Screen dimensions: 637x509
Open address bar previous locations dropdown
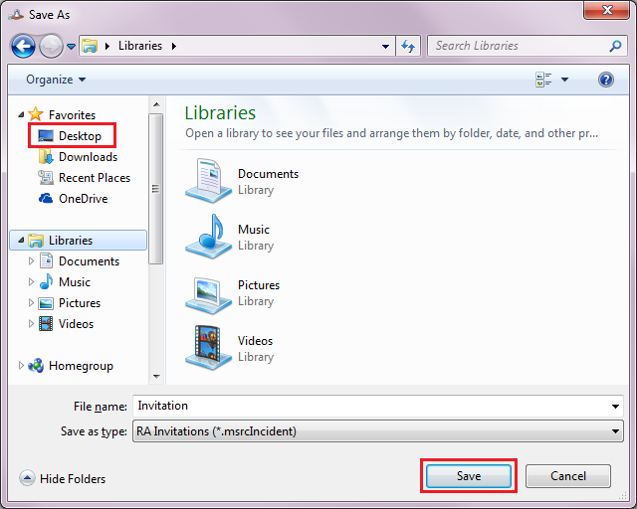[386, 47]
